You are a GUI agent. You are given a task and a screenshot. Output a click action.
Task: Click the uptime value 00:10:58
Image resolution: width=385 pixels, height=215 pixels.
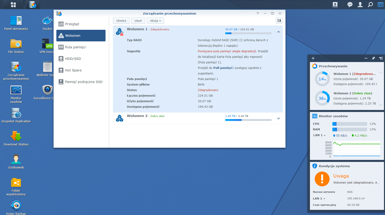point(353,205)
